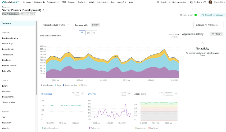
Task: Click the New Relic ONE logo
Action: [11, 2]
